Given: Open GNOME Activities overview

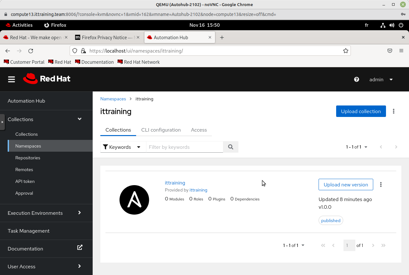Looking at the screenshot, I should click(x=19, y=25).
